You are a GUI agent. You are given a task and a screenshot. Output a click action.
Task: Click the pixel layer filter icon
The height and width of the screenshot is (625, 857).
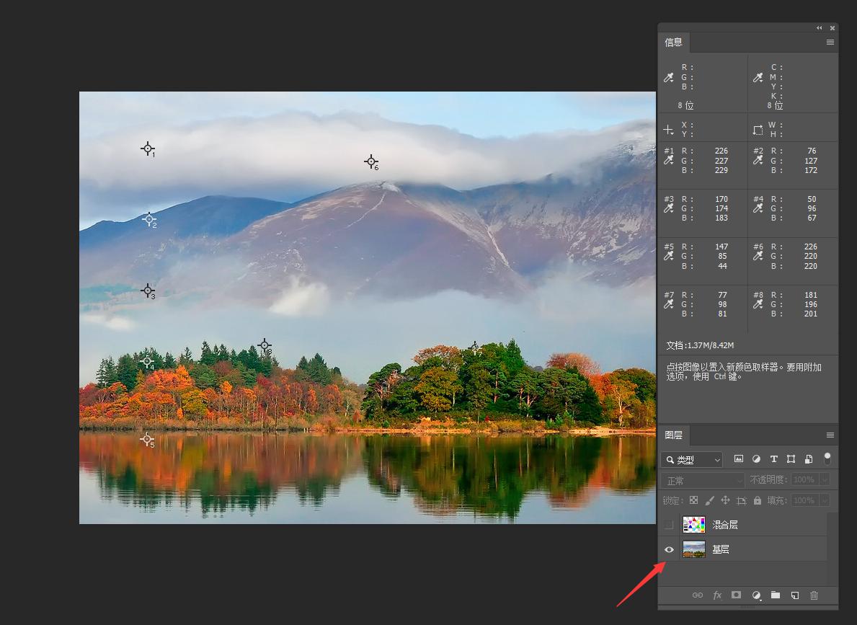[x=739, y=459]
